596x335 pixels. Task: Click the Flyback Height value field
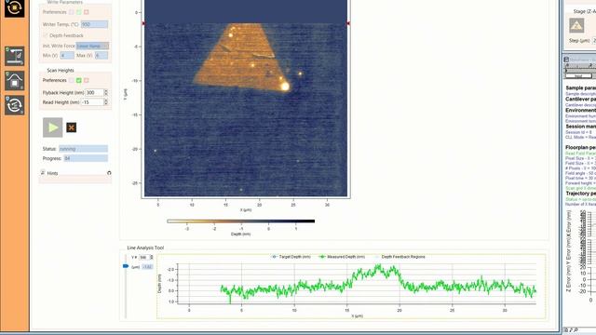pos(94,92)
